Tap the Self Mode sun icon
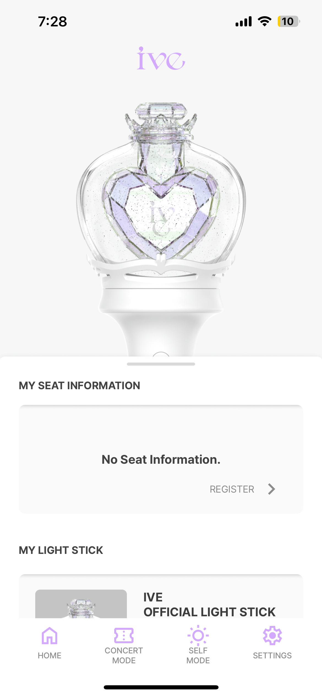 pos(198,636)
